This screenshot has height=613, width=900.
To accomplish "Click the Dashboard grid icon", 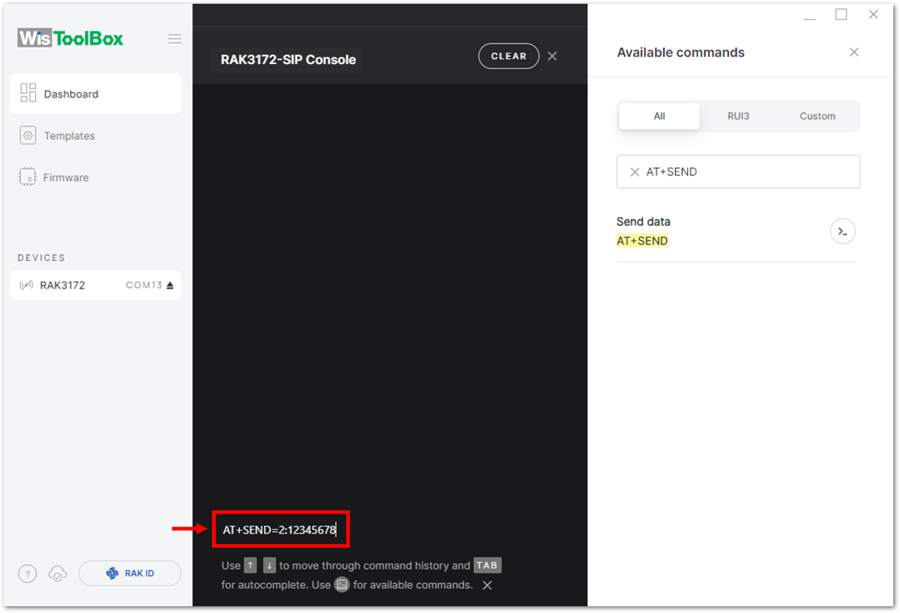I will [x=28, y=93].
